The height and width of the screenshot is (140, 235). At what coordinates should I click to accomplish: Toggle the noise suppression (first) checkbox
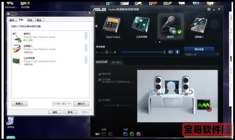coord(100,74)
